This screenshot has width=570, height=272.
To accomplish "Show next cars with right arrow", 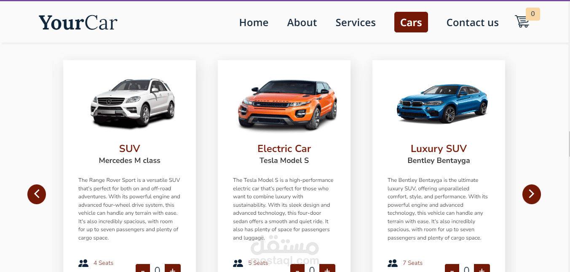I will 532,194.
